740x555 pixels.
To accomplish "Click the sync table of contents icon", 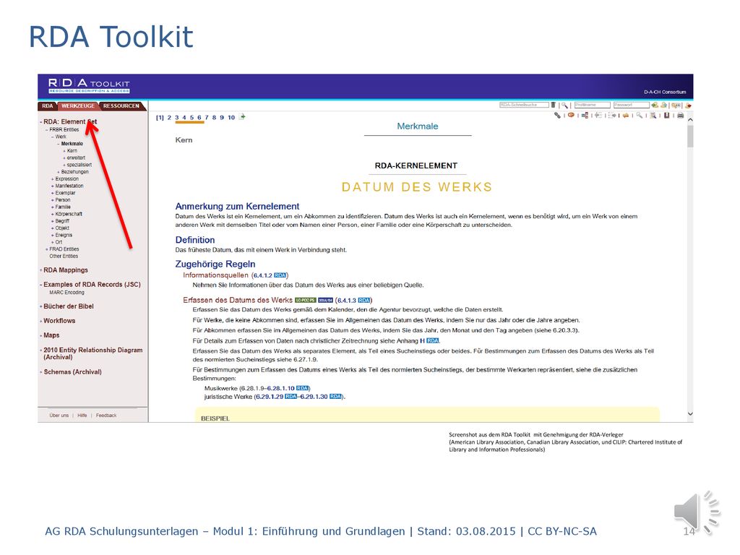I will tap(585, 115).
